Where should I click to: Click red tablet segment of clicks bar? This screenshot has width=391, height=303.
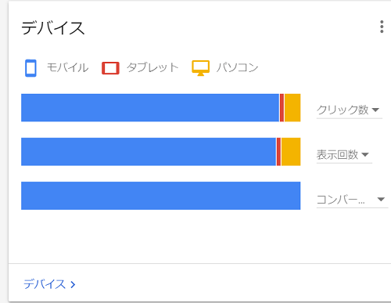282,108
